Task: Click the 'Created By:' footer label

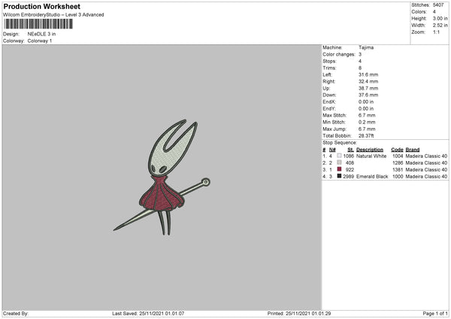Action: 16,313
